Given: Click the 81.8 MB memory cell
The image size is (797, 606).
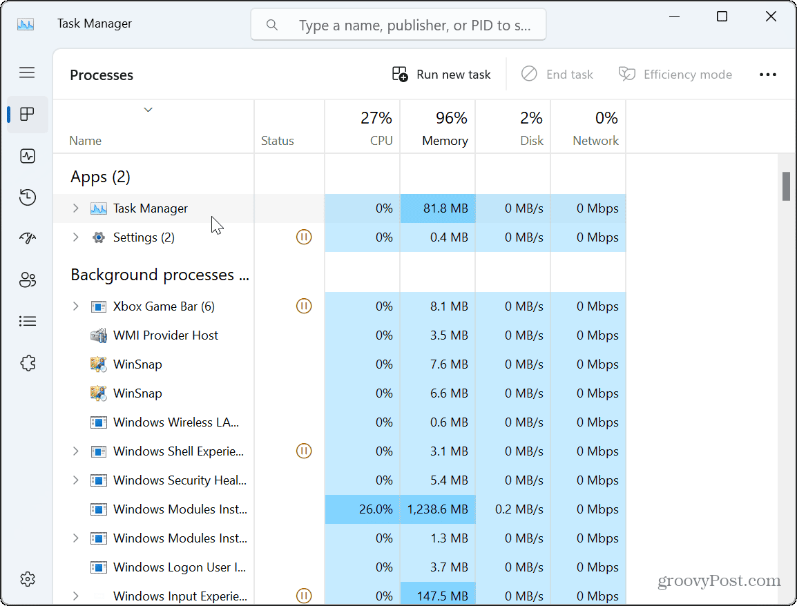Looking at the screenshot, I should [x=438, y=208].
